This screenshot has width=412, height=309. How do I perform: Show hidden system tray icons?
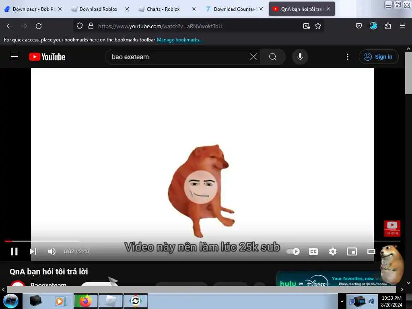[342, 301]
